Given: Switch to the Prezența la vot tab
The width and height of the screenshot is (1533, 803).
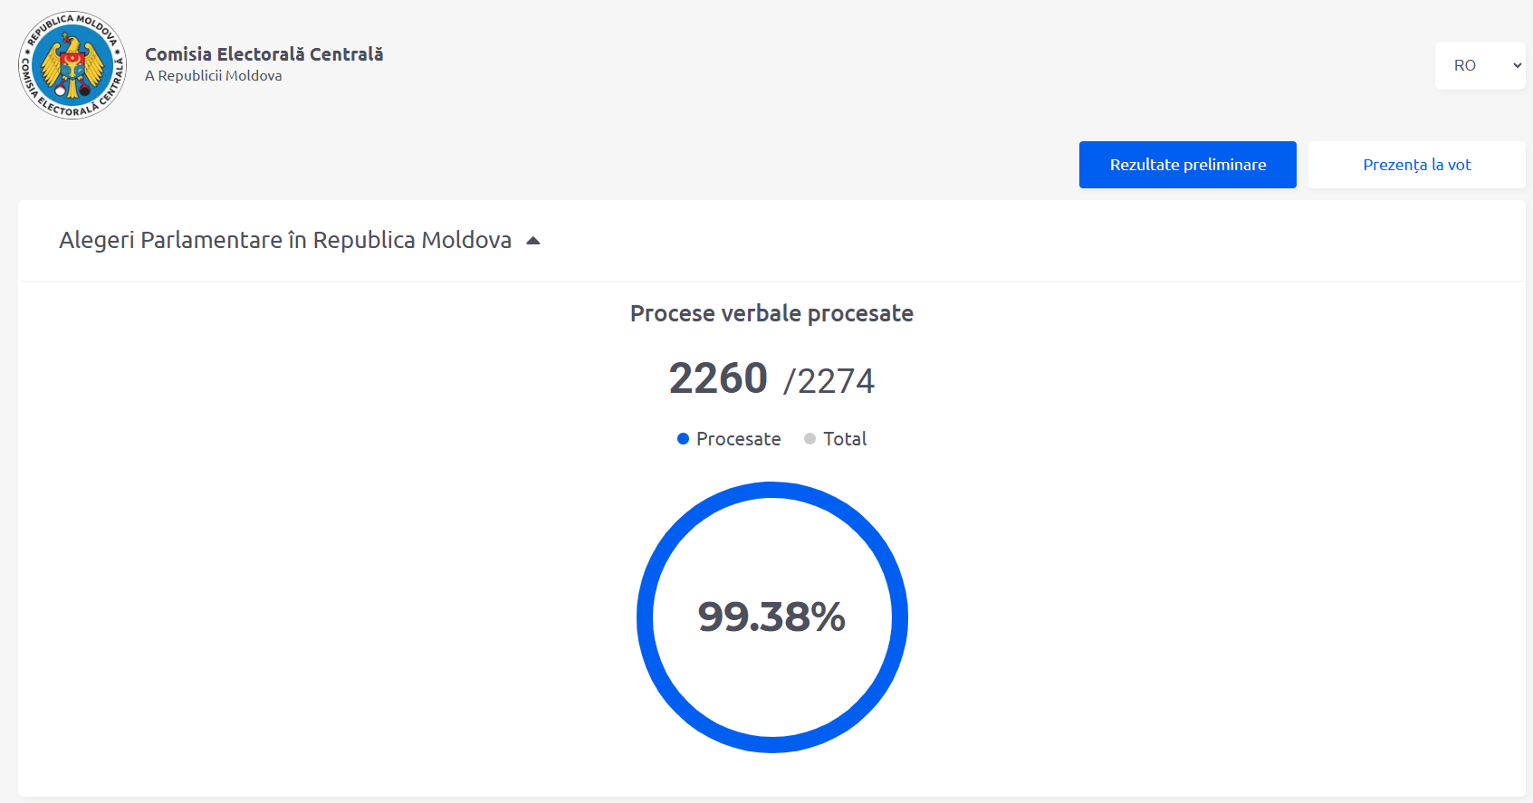Looking at the screenshot, I should click(1416, 165).
